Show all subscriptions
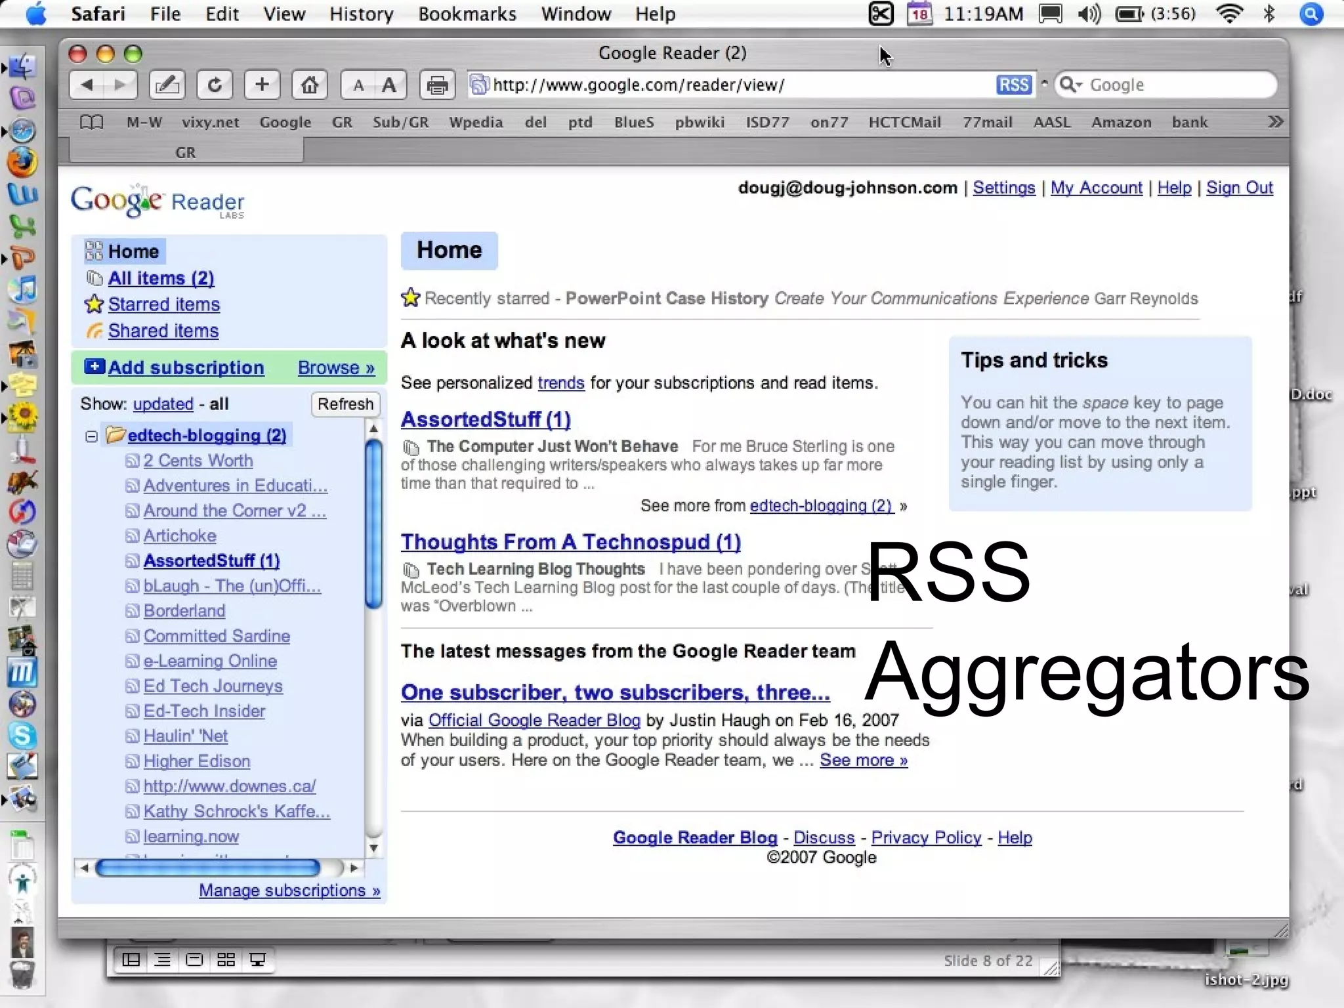Image resolution: width=1344 pixels, height=1008 pixels. [219, 404]
